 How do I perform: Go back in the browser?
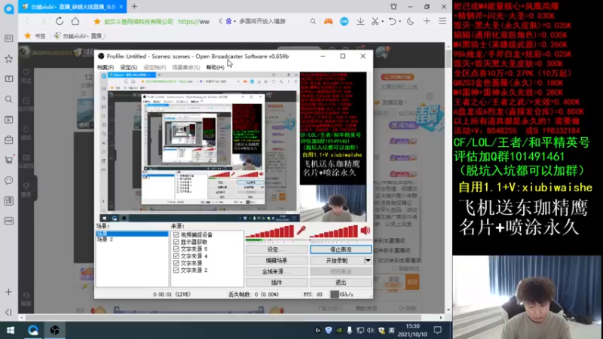(27, 21)
